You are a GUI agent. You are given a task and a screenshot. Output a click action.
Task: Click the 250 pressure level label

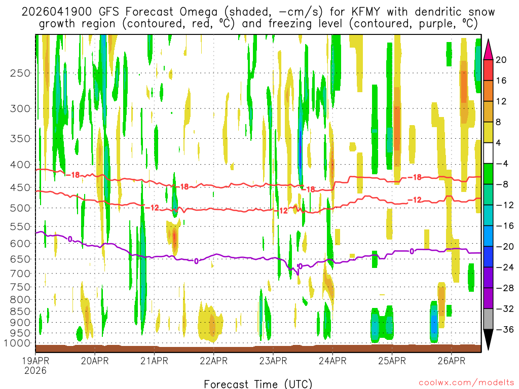click(20, 73)
